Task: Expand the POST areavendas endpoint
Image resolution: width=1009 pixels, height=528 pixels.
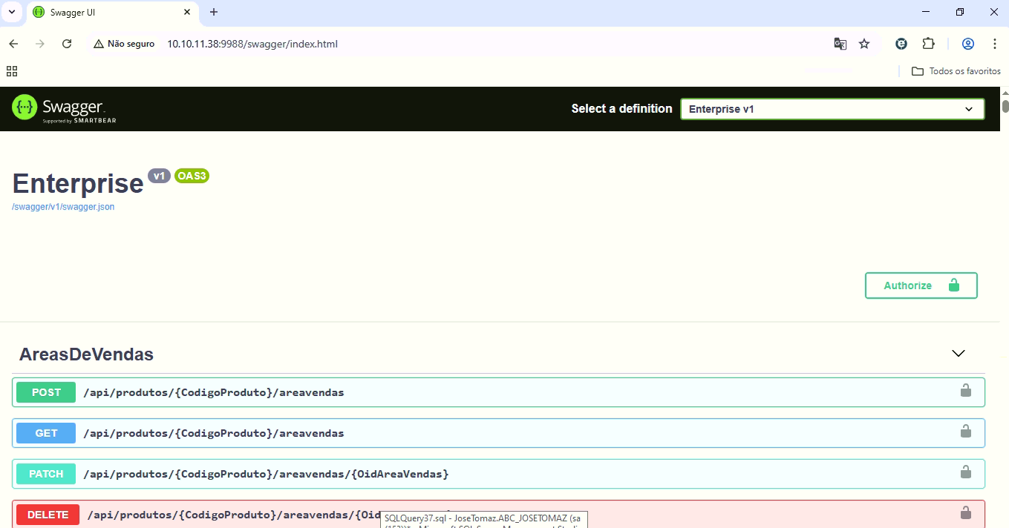Action: [498, 392]
